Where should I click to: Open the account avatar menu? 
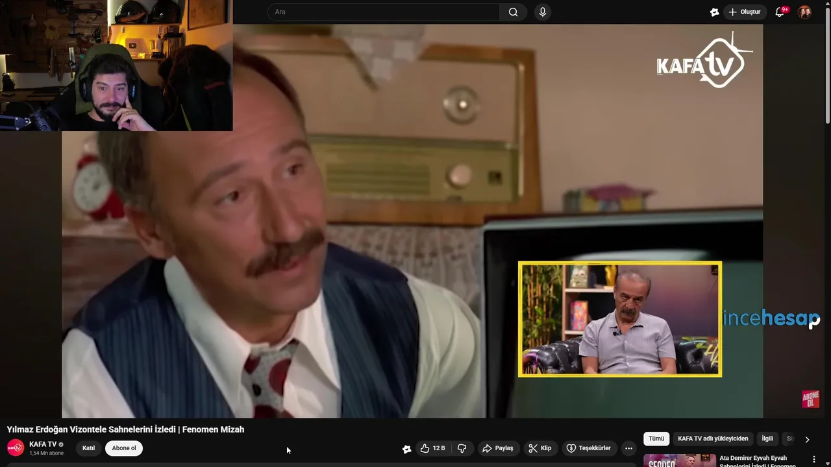[x=804, y=12]
